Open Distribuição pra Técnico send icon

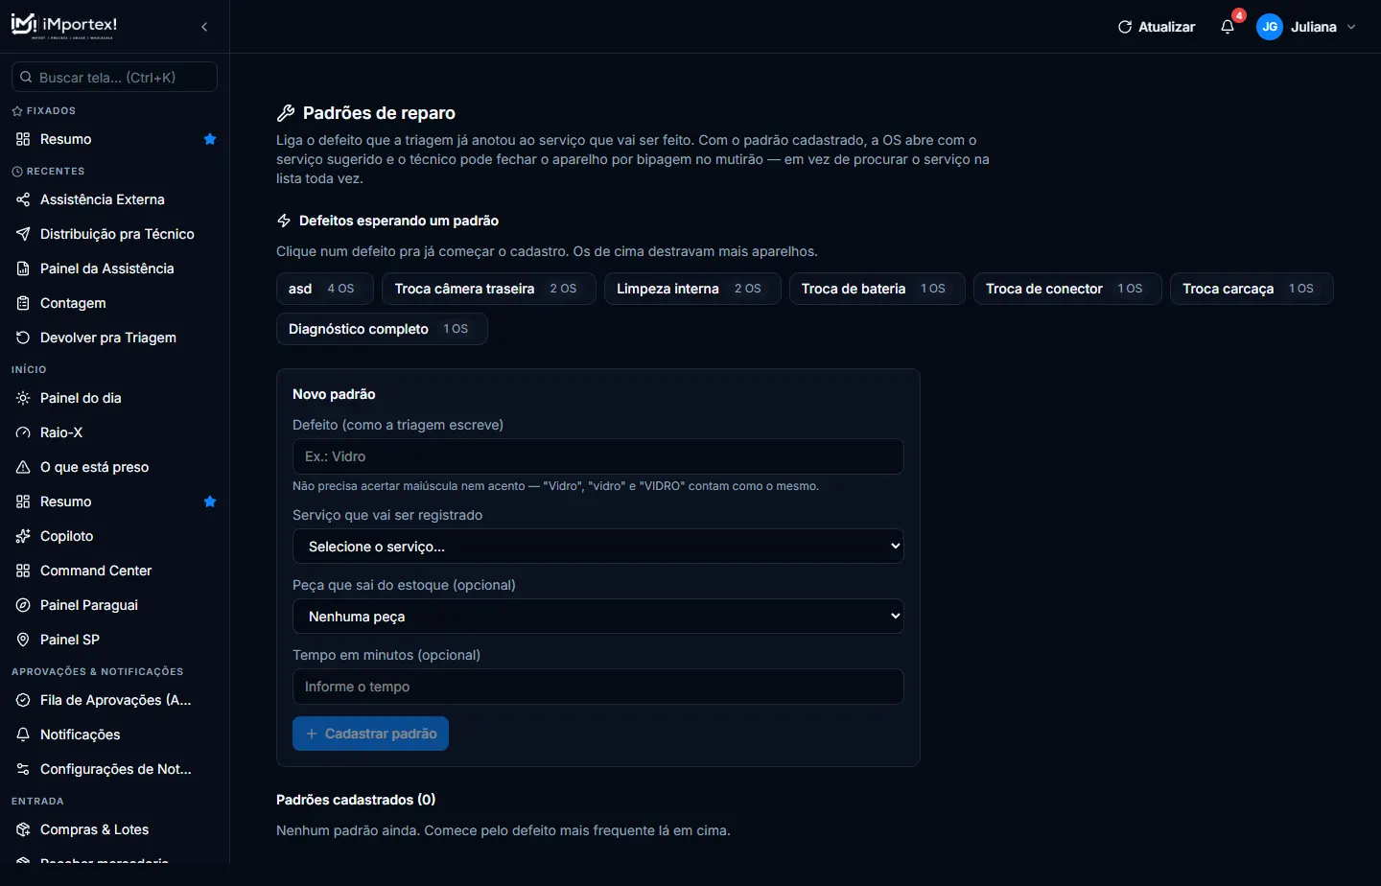coord(23,234)
